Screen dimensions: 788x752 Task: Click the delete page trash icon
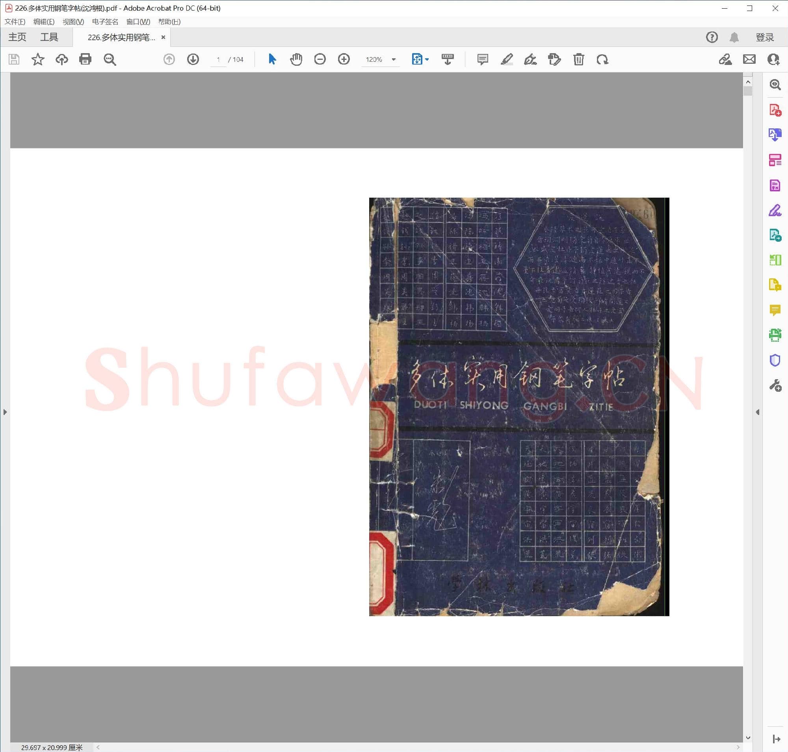(x=578, y=59)
